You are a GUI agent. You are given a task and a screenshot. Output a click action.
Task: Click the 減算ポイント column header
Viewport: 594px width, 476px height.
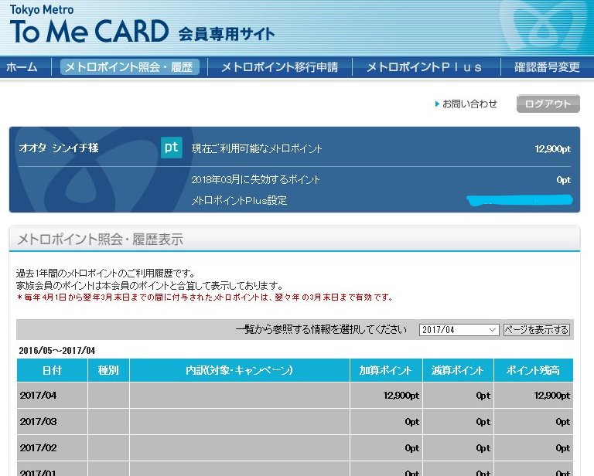[x=458, y=370]
